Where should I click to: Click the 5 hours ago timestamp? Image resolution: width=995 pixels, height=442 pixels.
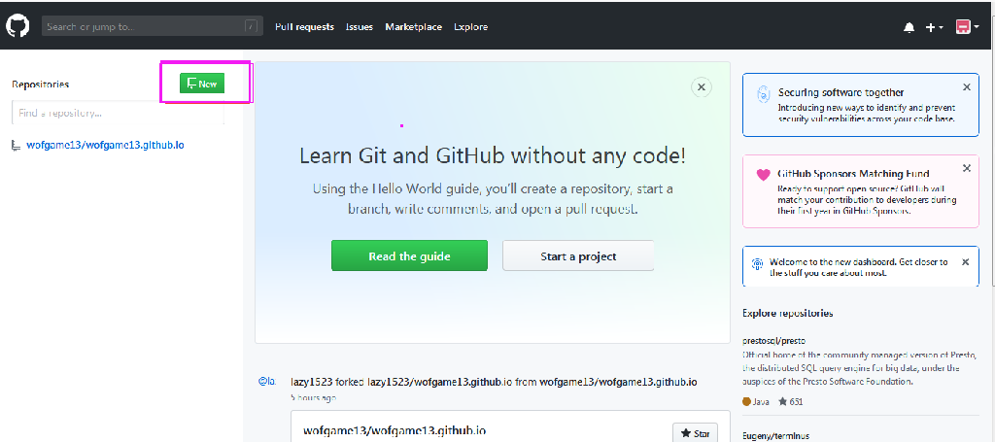pos(314,397)
